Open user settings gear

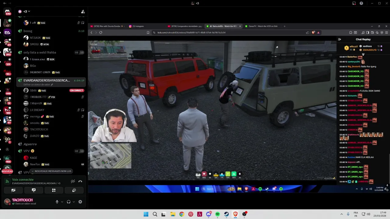(x=80, y=202)
